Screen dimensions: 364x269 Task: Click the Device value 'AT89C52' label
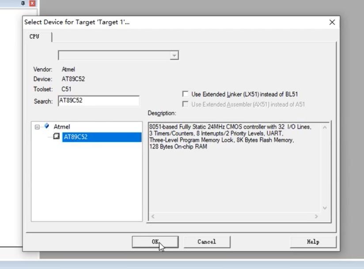pos(73,79)
